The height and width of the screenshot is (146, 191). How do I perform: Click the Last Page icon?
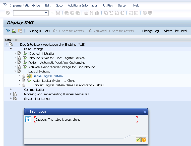pyautogui.click(x=122, y=13)
